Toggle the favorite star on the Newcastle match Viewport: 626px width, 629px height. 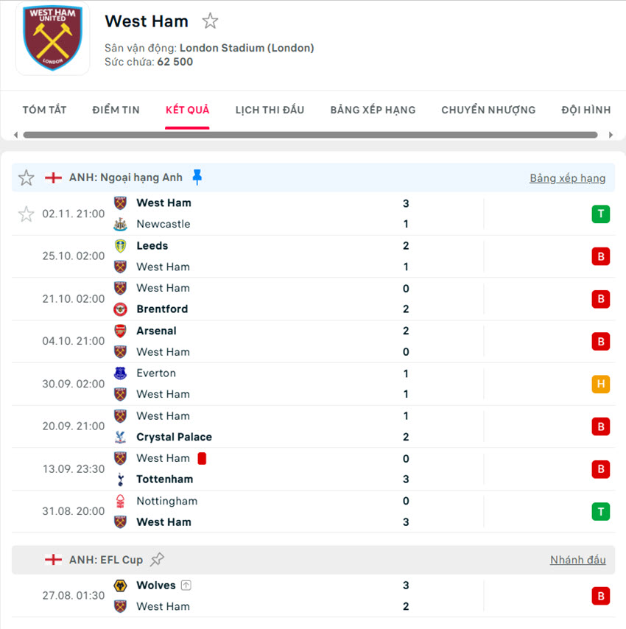pos(26,214)
